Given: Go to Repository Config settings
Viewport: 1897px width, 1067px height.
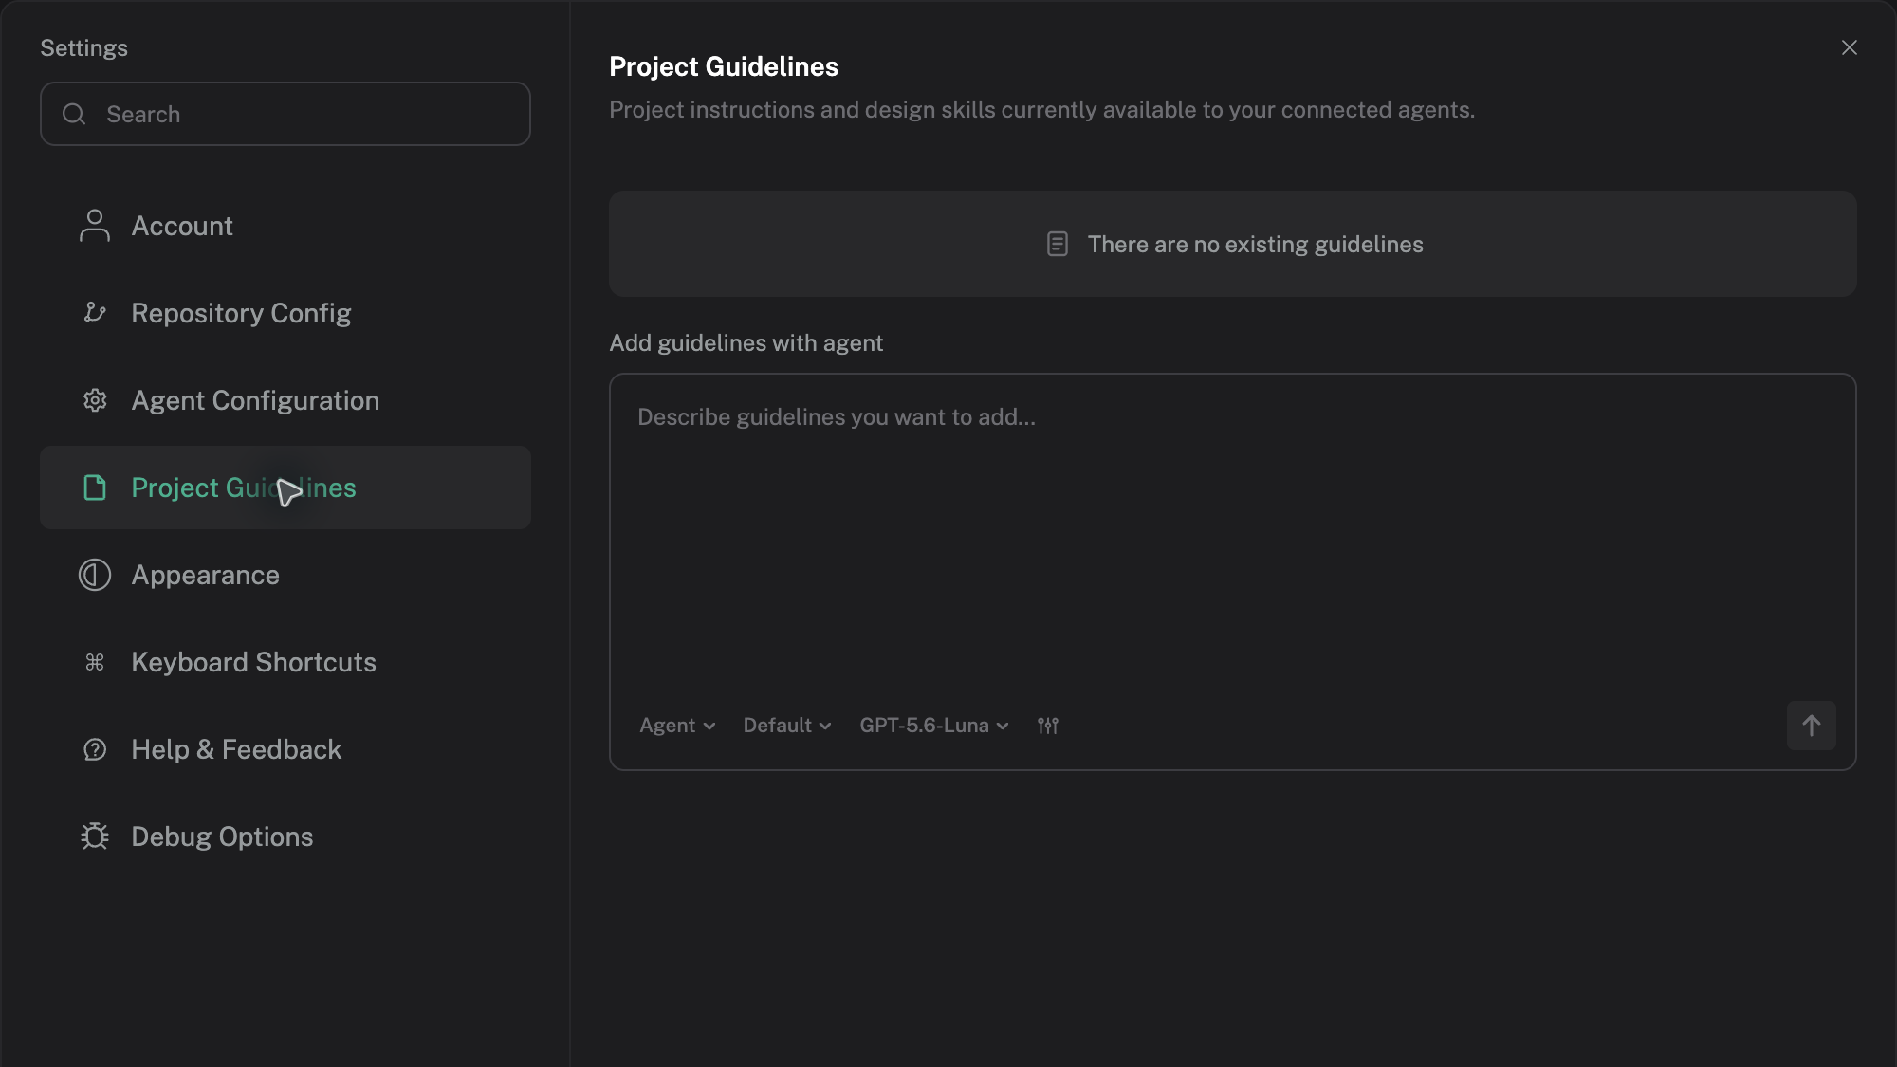Looking at the screenshot, I should [285, 313].
